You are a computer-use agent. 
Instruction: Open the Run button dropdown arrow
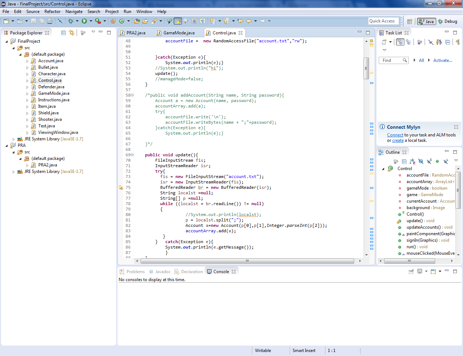[91, 21]
